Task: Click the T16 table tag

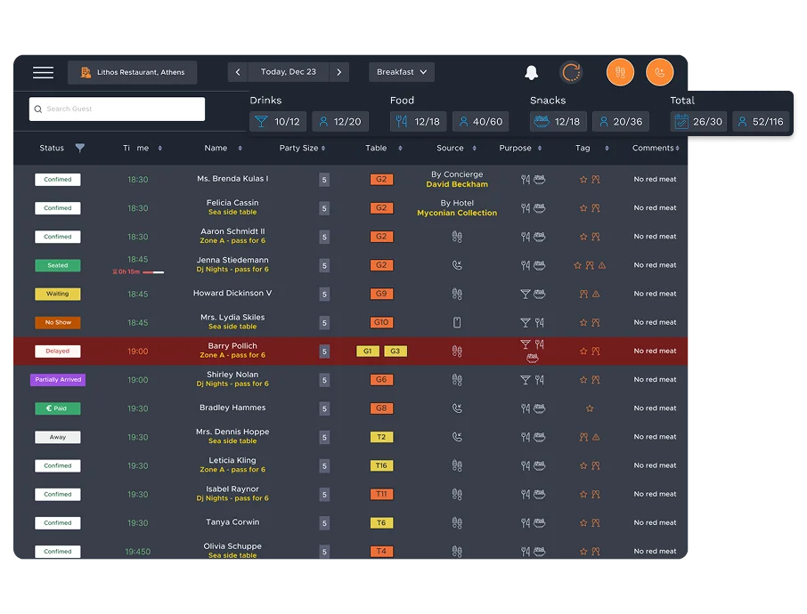Action: pos(381,465)
